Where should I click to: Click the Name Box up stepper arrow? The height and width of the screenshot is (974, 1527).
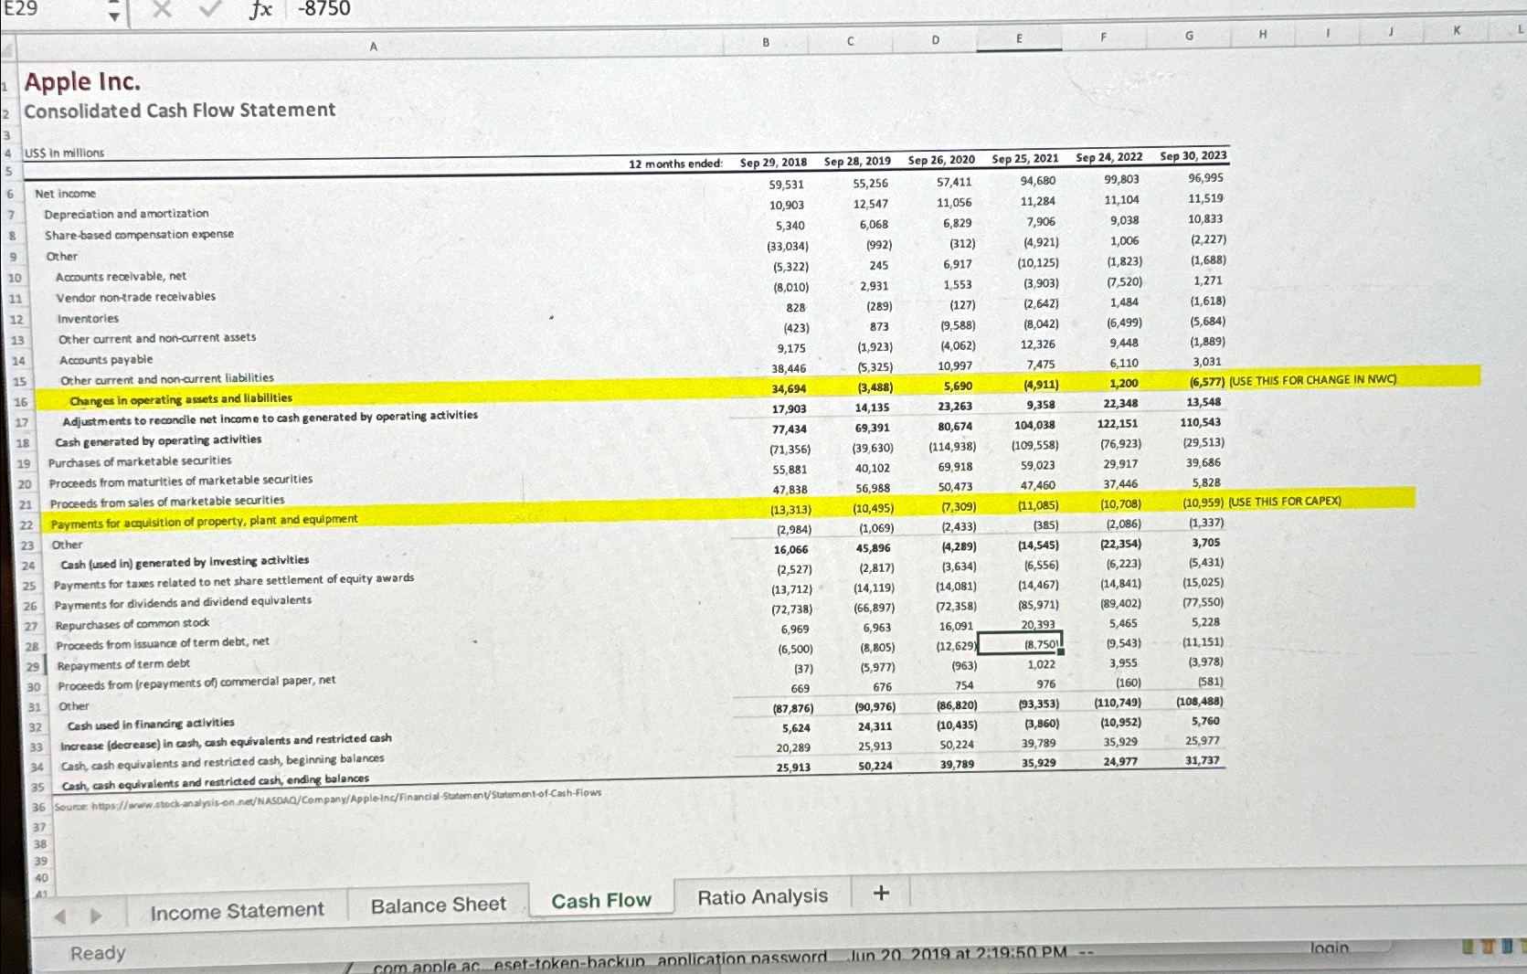pos(112,4)
